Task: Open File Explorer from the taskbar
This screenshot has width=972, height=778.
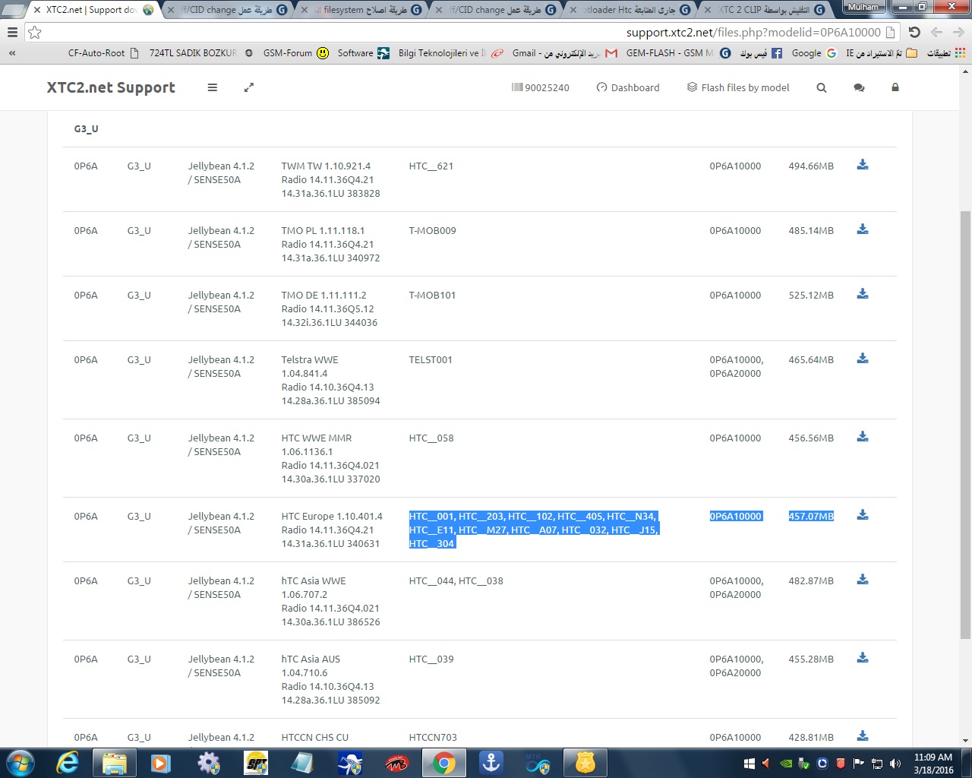Action: pos(114,763)
